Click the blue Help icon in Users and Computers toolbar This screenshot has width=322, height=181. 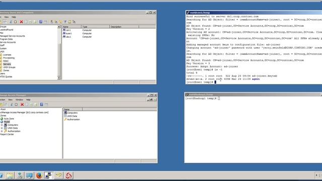click(41, 22)
